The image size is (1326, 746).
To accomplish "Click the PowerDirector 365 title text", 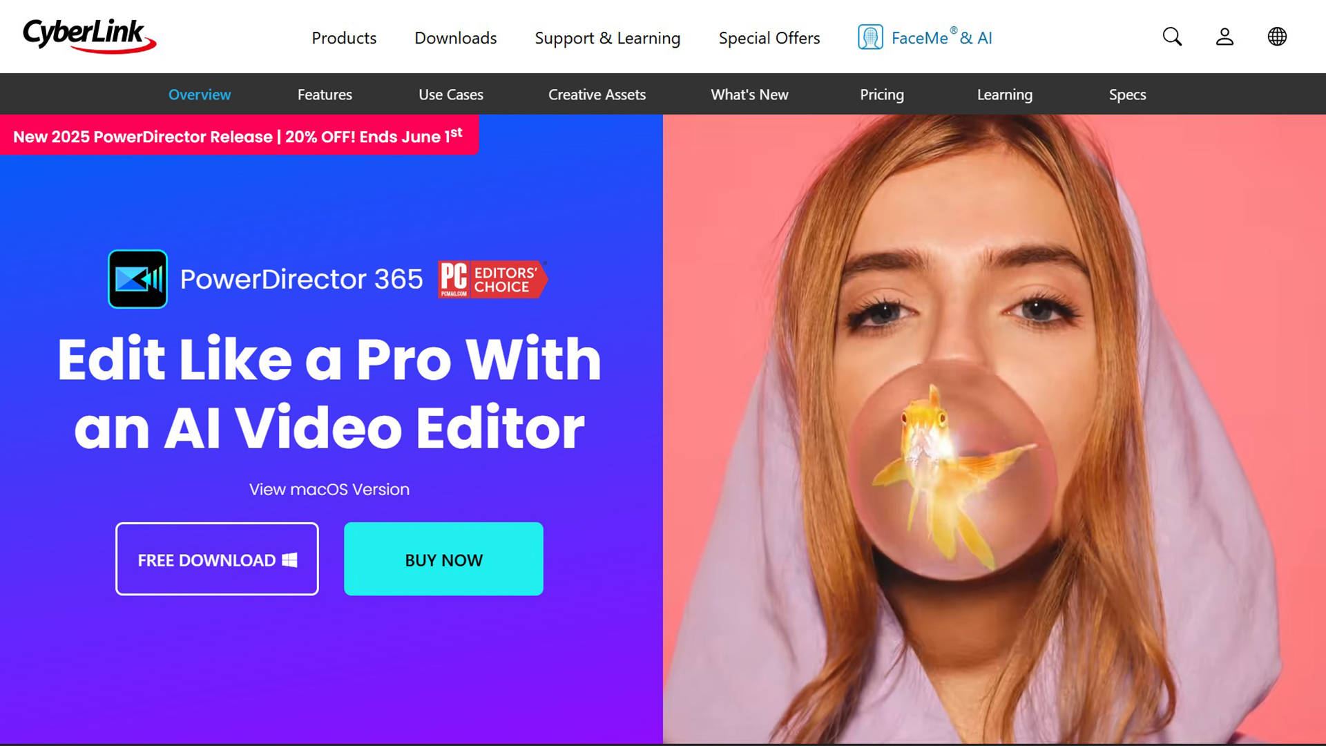I will 301,279.
